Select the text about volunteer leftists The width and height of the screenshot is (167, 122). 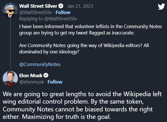tap(91, 30)
